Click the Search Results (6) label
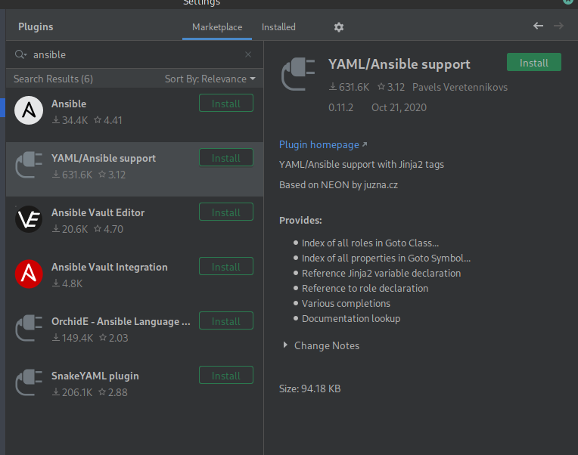Screen dimensions: 578x455 coord(53,79)
